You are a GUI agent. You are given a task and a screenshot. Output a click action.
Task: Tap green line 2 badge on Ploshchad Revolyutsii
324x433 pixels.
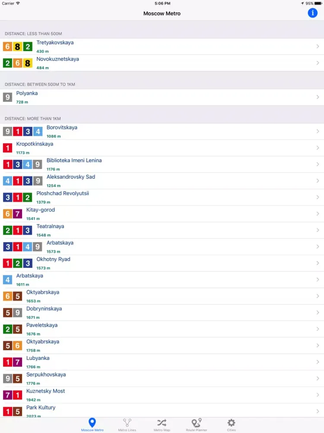point(28,197)
